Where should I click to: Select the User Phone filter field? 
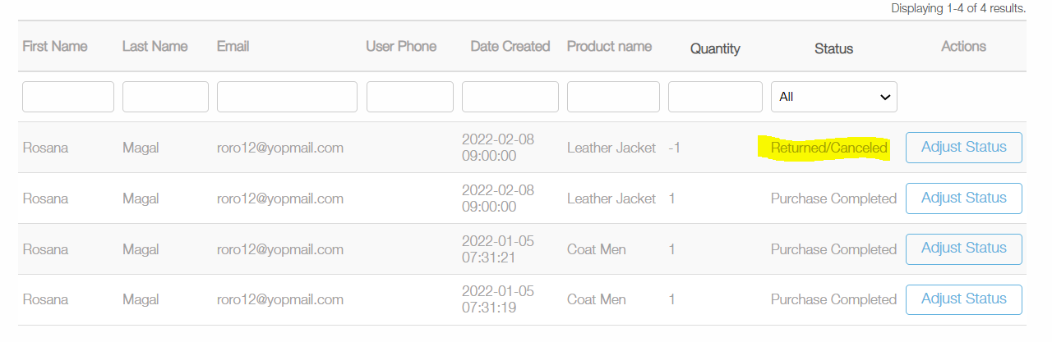(x=410, y=97)
